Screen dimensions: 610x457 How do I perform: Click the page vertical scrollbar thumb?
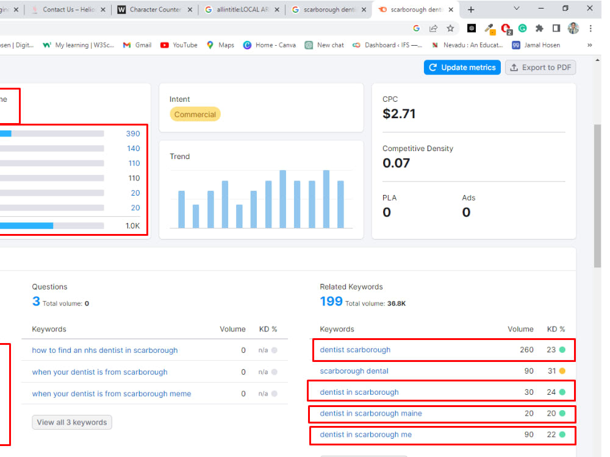tap(597, 196)
